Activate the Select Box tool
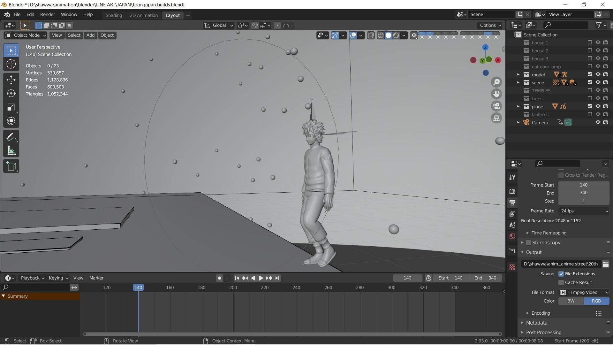Viewport: 613px width, 345px height. click(x=11, y=50)
